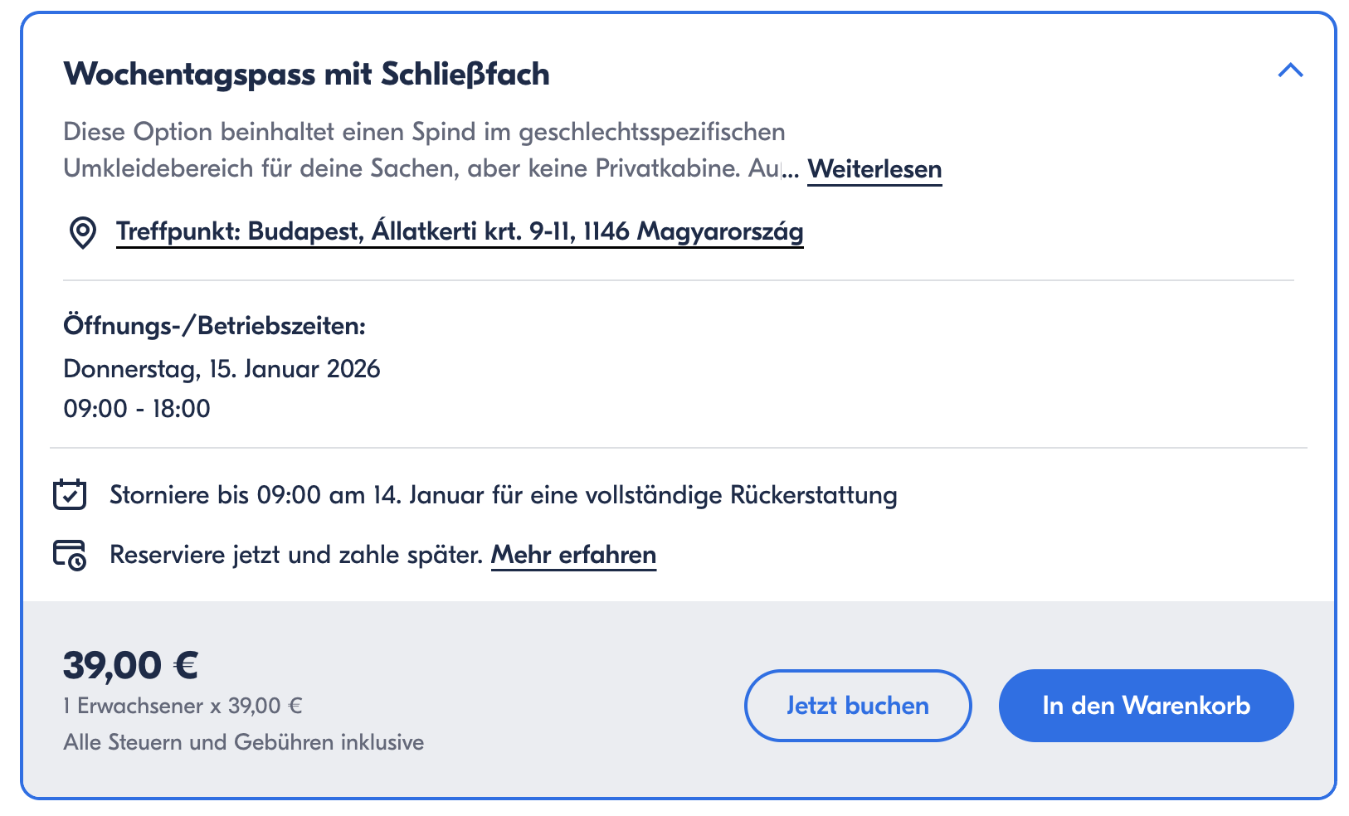The height and width of the screenshot is (816, 1349).
Task: Click the 'Reserviere jetzt und zahle später' text
Action: 296,555
